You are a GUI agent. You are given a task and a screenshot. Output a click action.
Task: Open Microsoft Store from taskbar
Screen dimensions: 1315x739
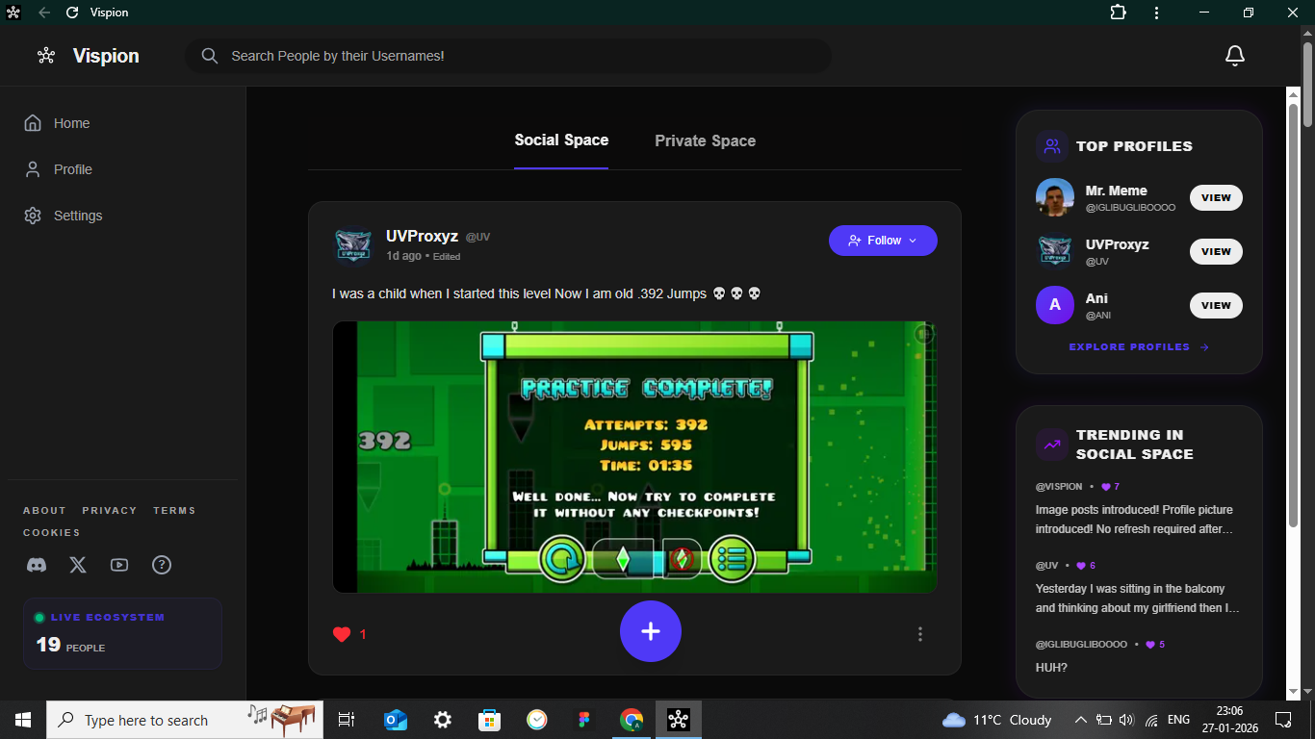point(490,720)
